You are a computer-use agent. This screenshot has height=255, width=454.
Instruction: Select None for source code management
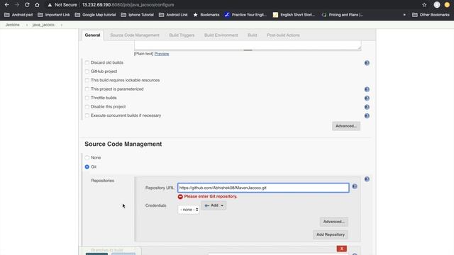(x=87, y=157)
